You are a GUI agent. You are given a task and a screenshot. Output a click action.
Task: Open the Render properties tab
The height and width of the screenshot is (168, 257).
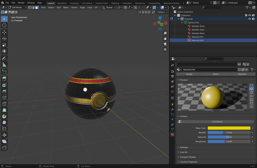pyautogui.click(x=172, y=72)
